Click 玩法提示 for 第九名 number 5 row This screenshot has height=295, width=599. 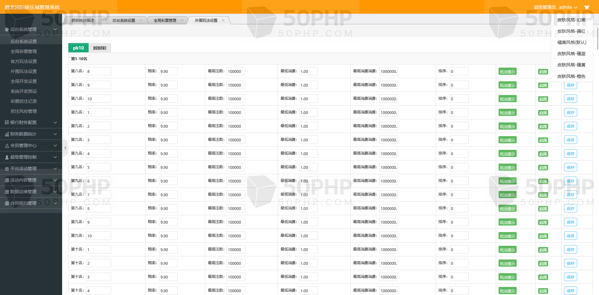[507, 168]
